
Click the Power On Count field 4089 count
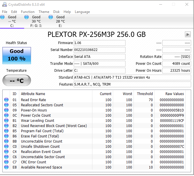(x=177, y=64)
